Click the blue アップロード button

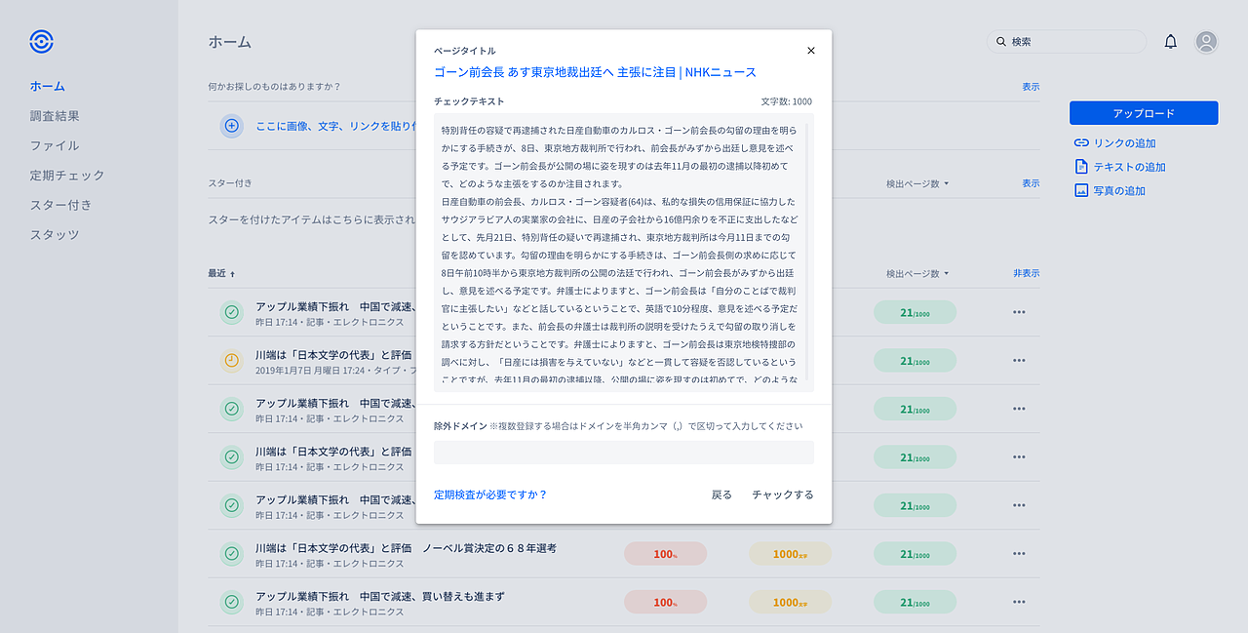click(x=1144, y=113)
